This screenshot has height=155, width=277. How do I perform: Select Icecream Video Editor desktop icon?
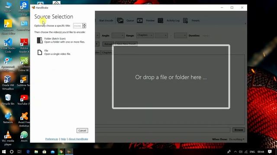click(8, 27)
